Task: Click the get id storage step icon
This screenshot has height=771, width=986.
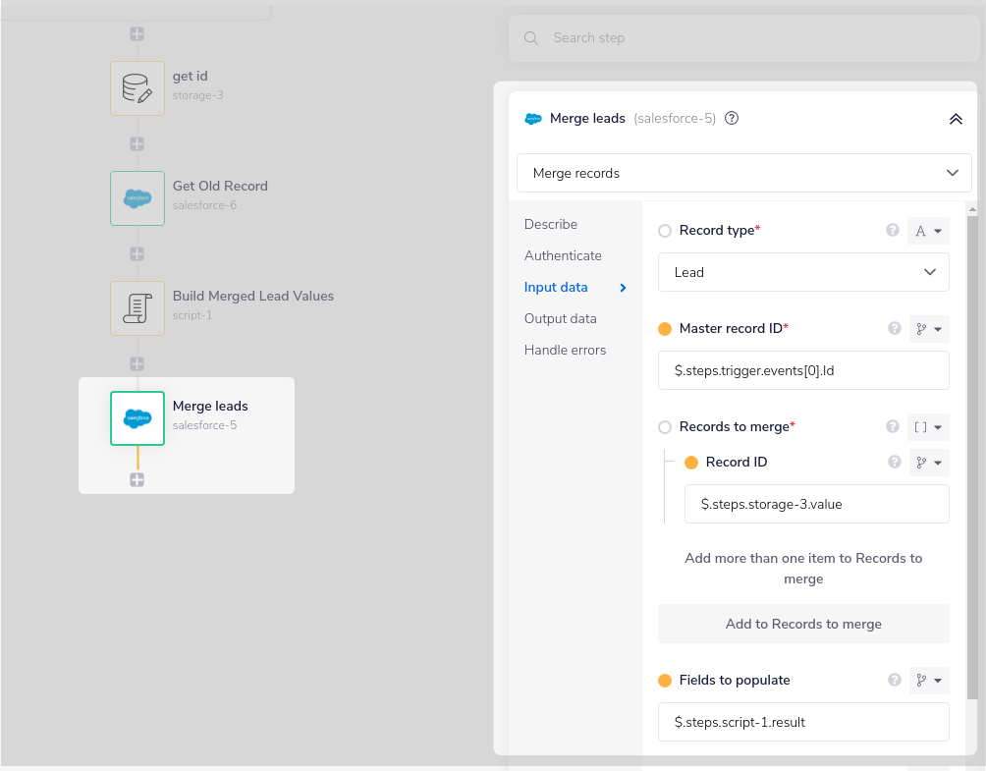Action: pos(137,88)
